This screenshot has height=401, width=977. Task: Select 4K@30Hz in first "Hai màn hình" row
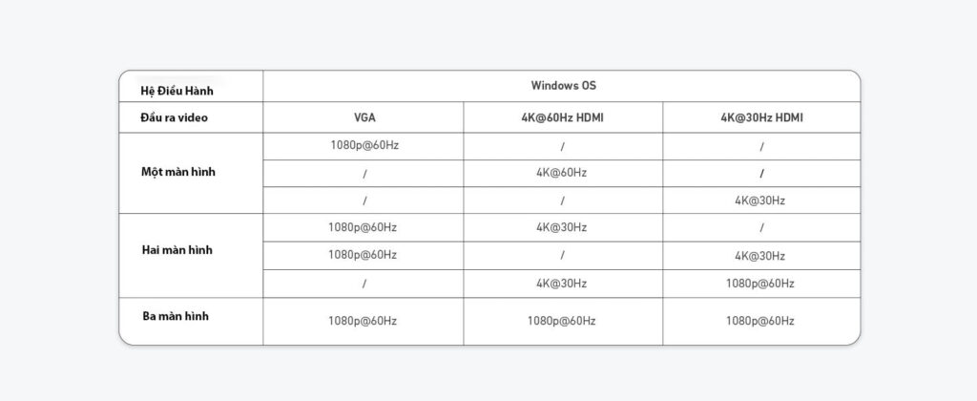point(561,227)
